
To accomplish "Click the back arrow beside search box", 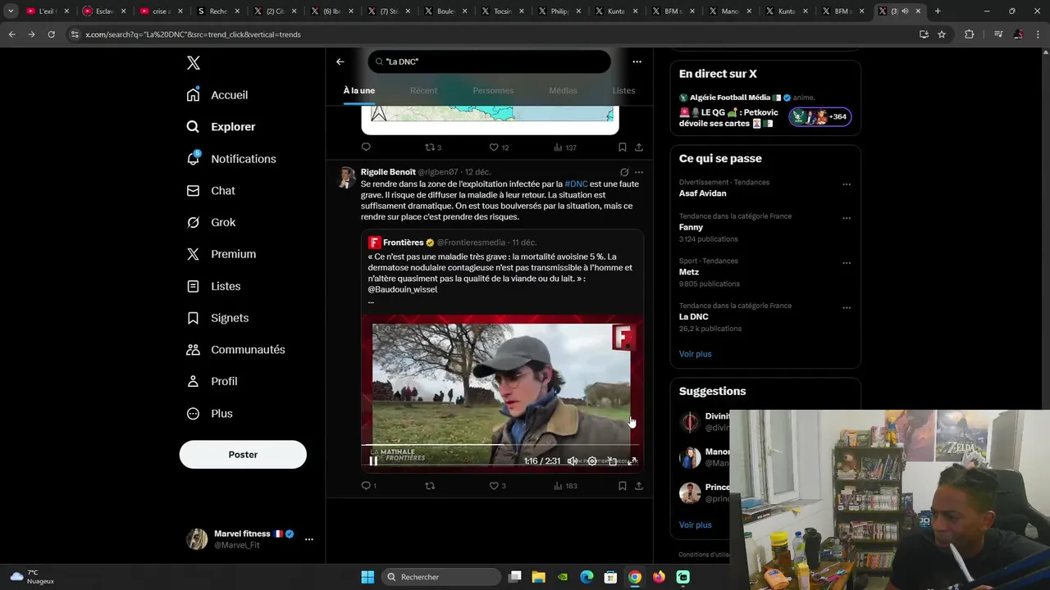I will click(x=340, y=61).
